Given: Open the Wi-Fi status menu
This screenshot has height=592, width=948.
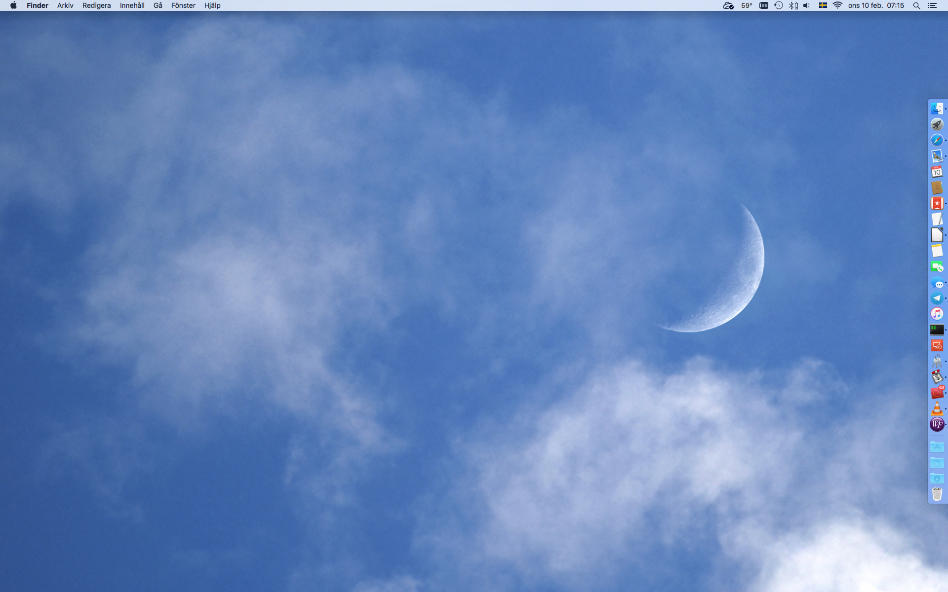Looking at the screenshot, I should click(x=837, y=5).
